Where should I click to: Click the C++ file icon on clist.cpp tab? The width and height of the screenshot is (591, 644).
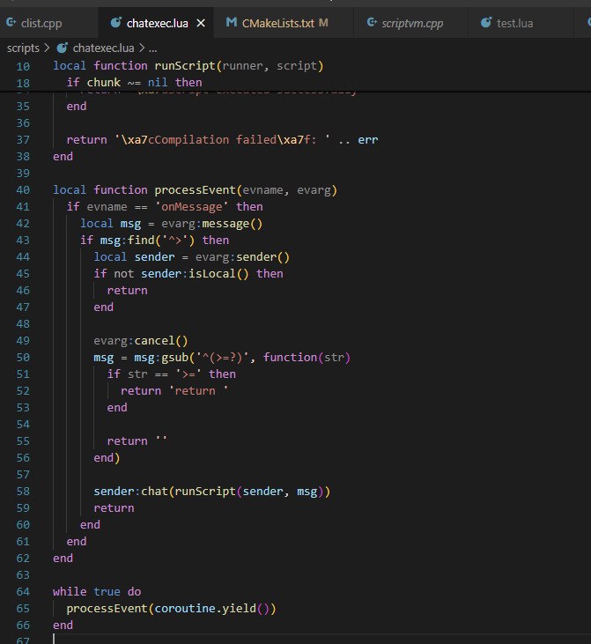coord(11,23)
